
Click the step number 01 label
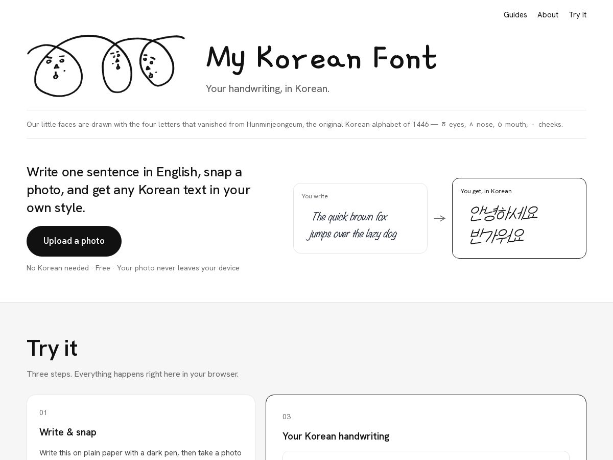click(43, 412)
